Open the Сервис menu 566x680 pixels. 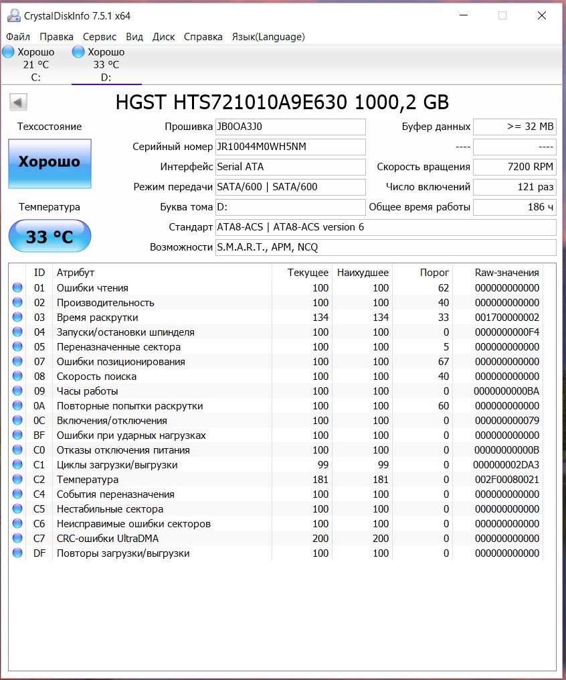point(100,37)
